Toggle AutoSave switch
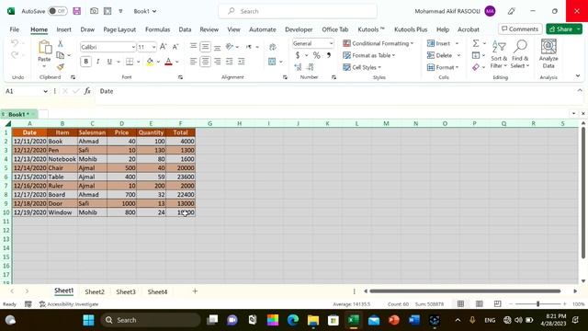 coord(57,11)
